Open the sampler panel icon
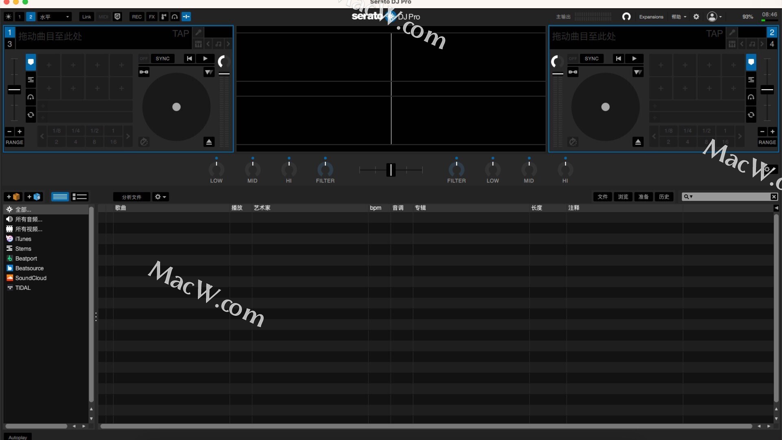Viewport: 782px width, 440px height. pyautogui.click(x=164, y=17)
